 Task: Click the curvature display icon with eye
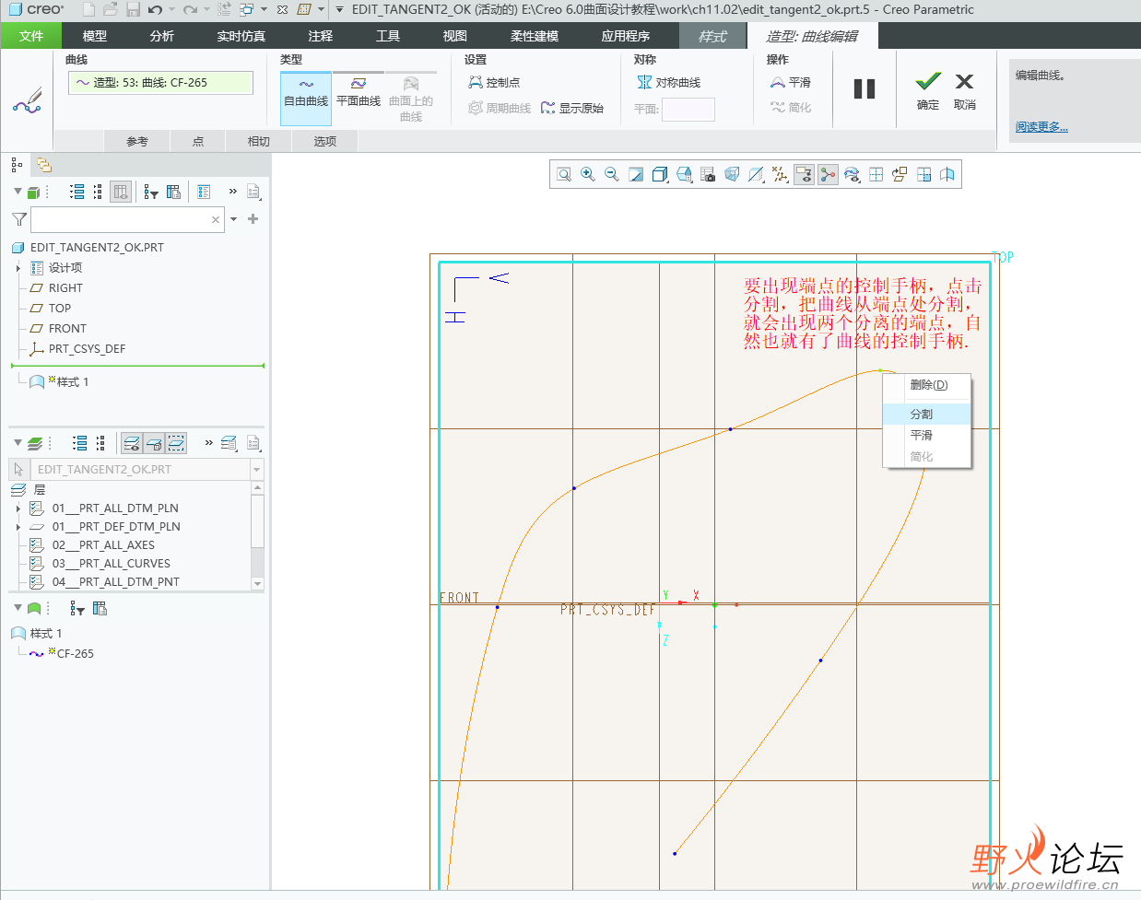(x=852, y=174)
